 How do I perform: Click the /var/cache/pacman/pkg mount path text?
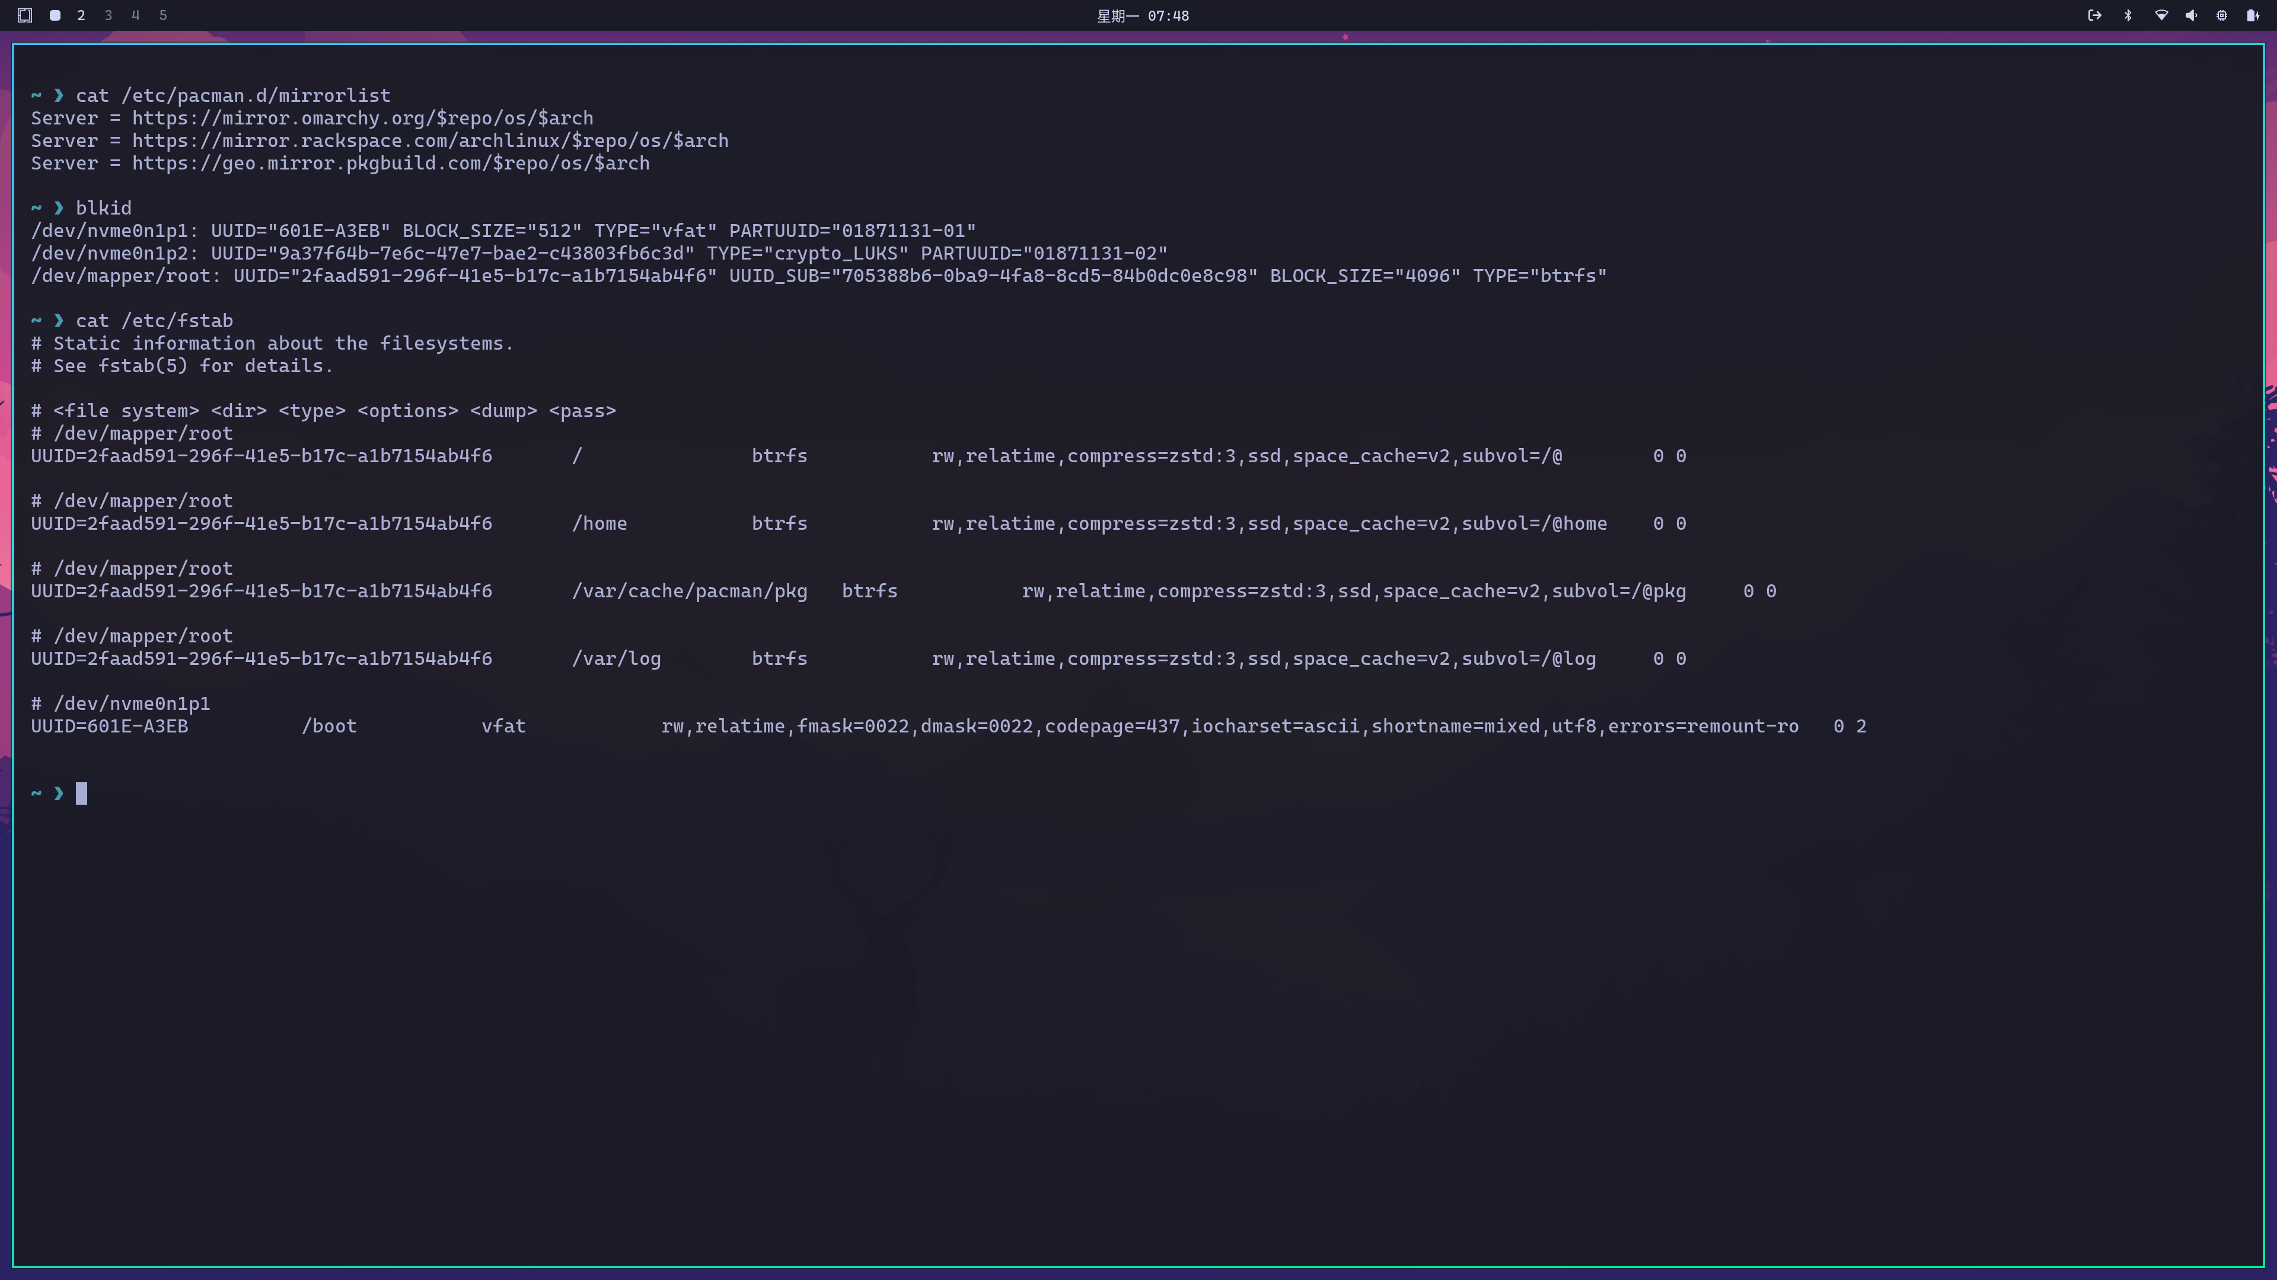(688, 591)
